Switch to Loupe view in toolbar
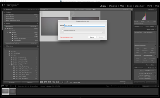The height and width of the screenshot is (98, 160). click(46, 82)
